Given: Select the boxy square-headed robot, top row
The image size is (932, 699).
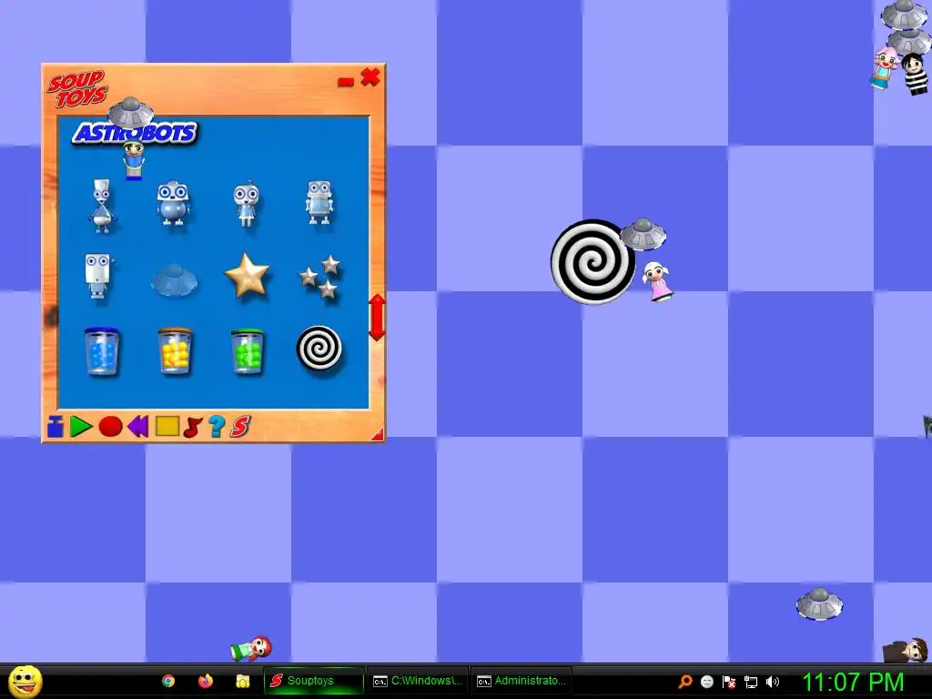Looking at the screenshot, I should point(319,203).
